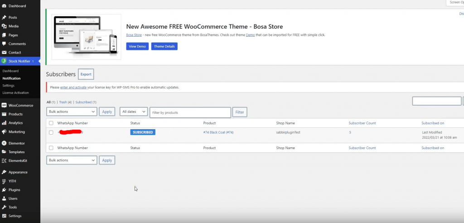The image size is (464, 223).
Task: Click the Bosa Store theme preview image
Action: [x=87, y=37]
